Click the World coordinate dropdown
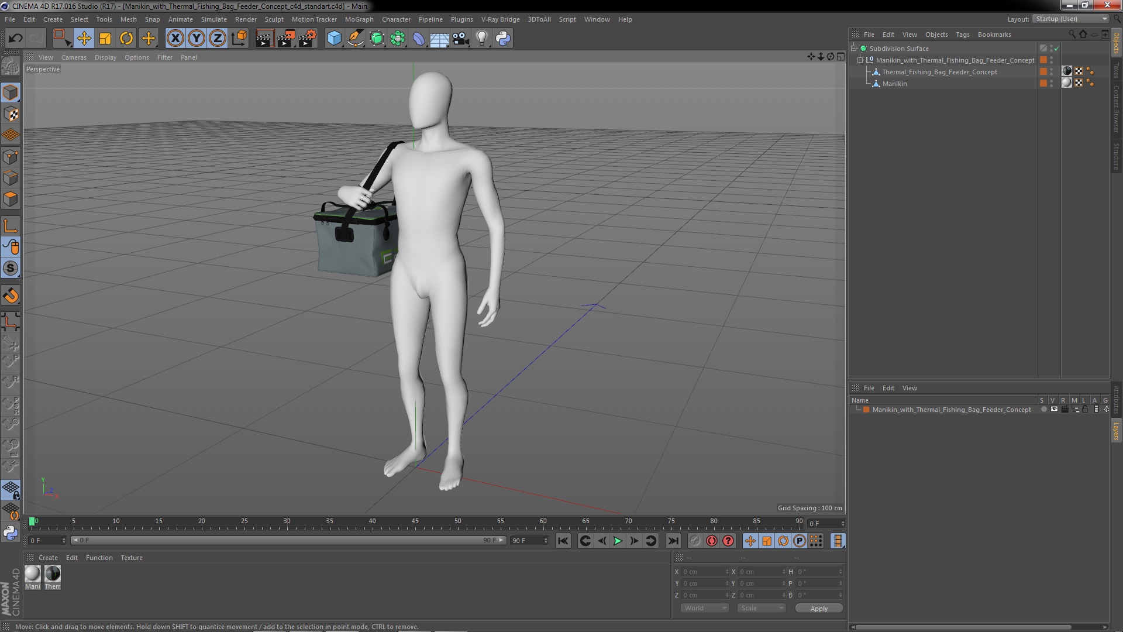The width and height of the screenshot is (1123, 632). click(x=704, y=608)
